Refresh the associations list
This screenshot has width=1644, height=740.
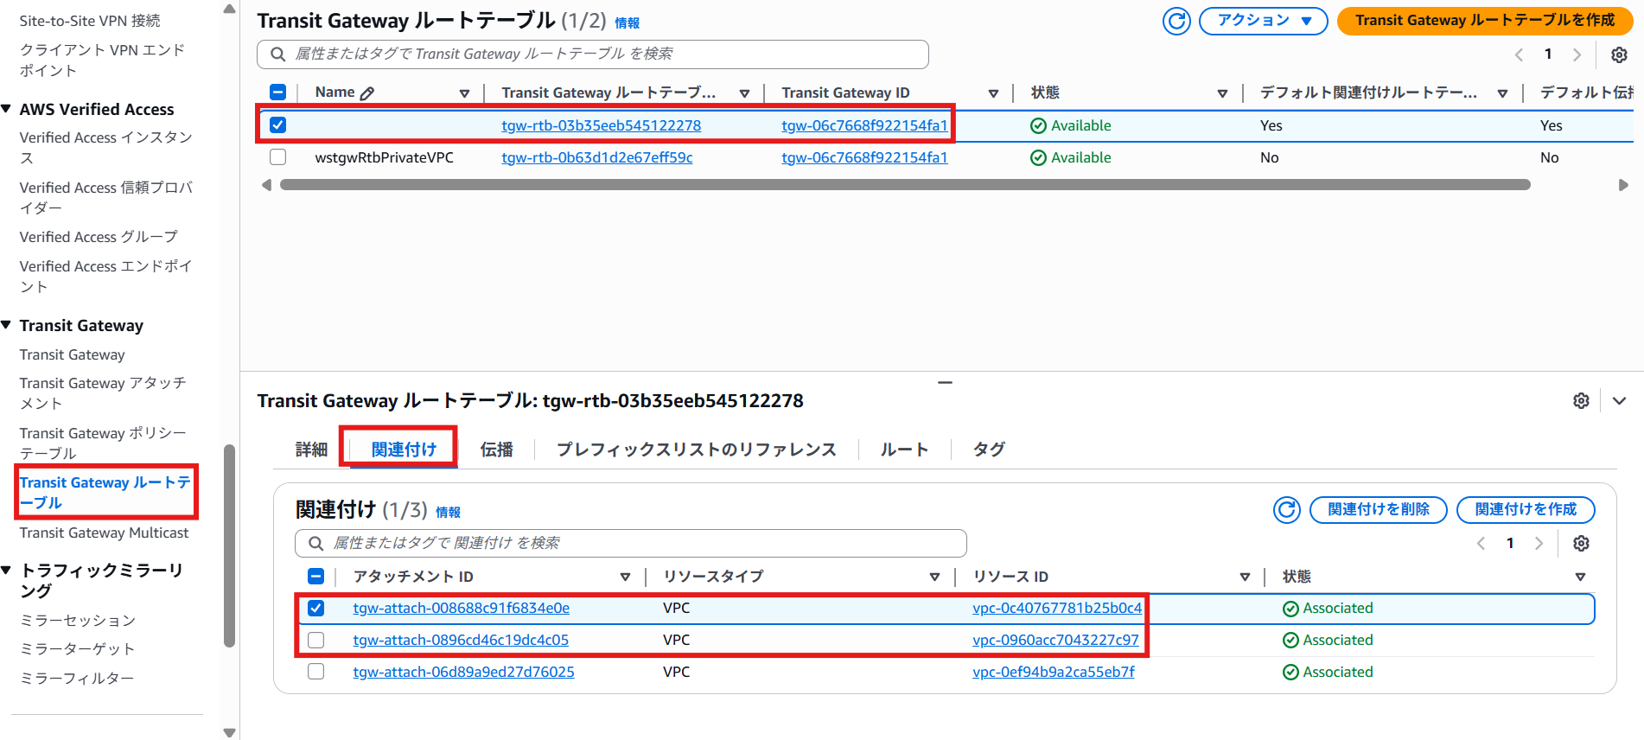pyautogui.click(x=1287, y=510)
